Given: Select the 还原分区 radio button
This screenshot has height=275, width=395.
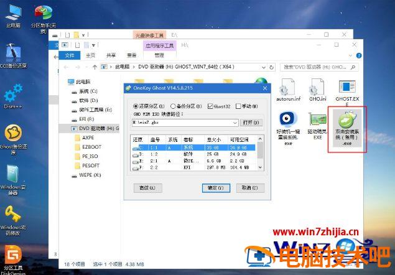Looking at the screenshot, I should point(137,106).
